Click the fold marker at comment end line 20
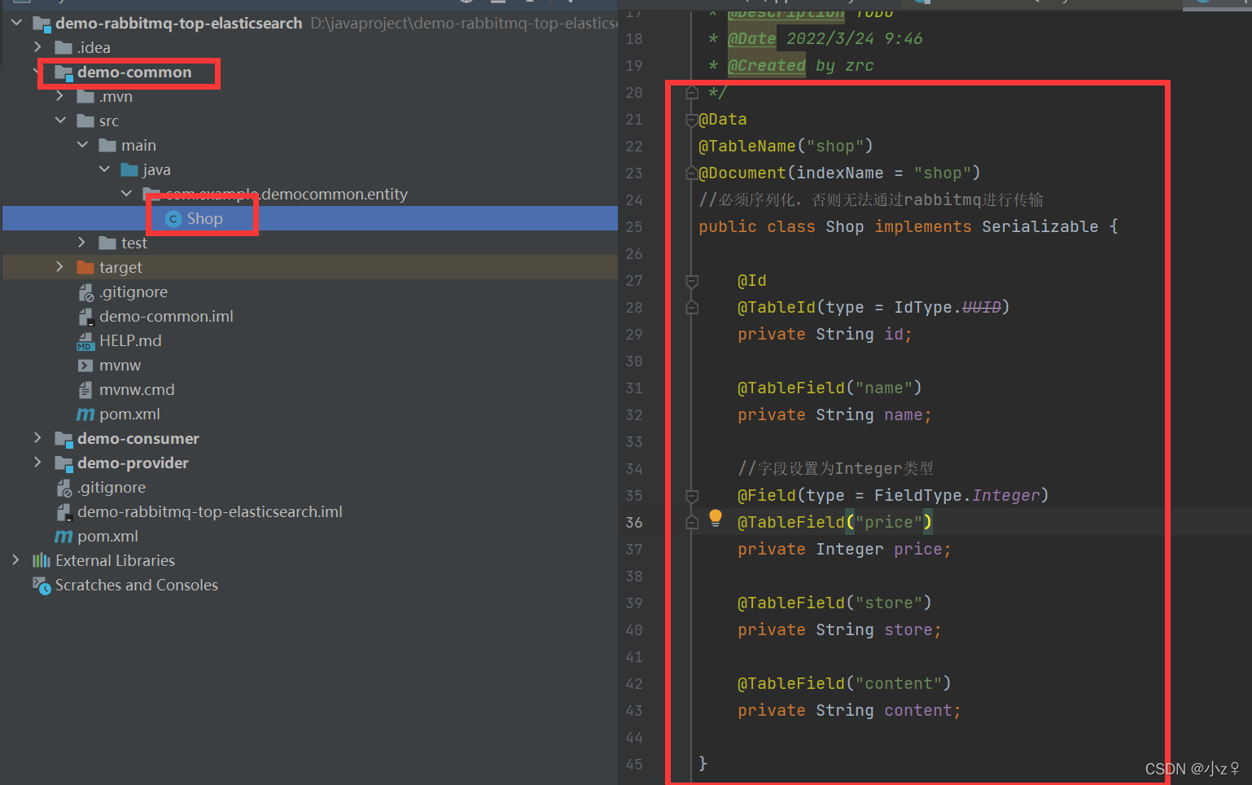This screenshot has height=785, width=1252. (x=692, y=93)
